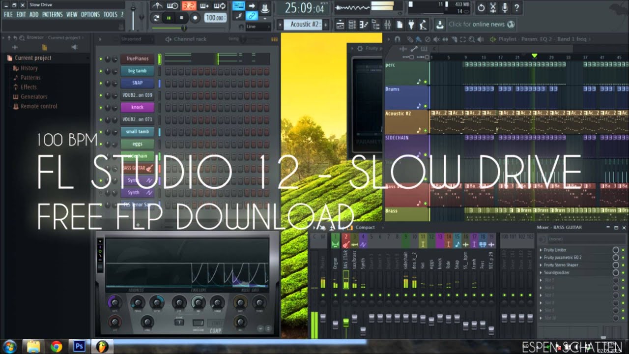Image resolution: width=629 pixels, height=354 pixels.
Task: Click the plugin picker plug icon
Action: point(411,24)
